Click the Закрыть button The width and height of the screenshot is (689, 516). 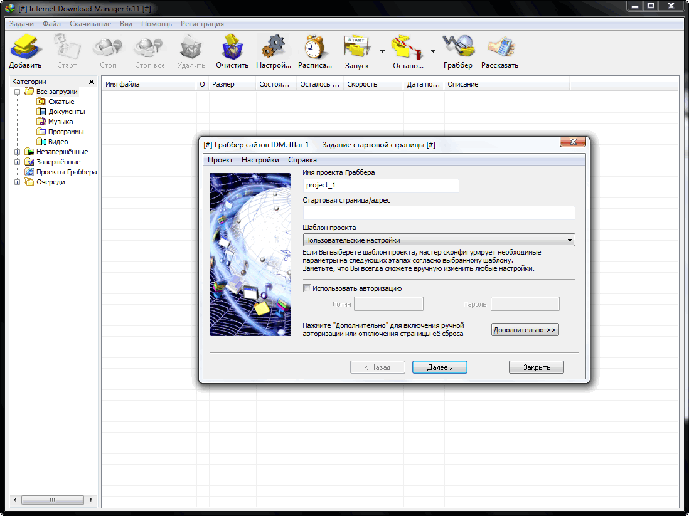(x=537, y=367)
